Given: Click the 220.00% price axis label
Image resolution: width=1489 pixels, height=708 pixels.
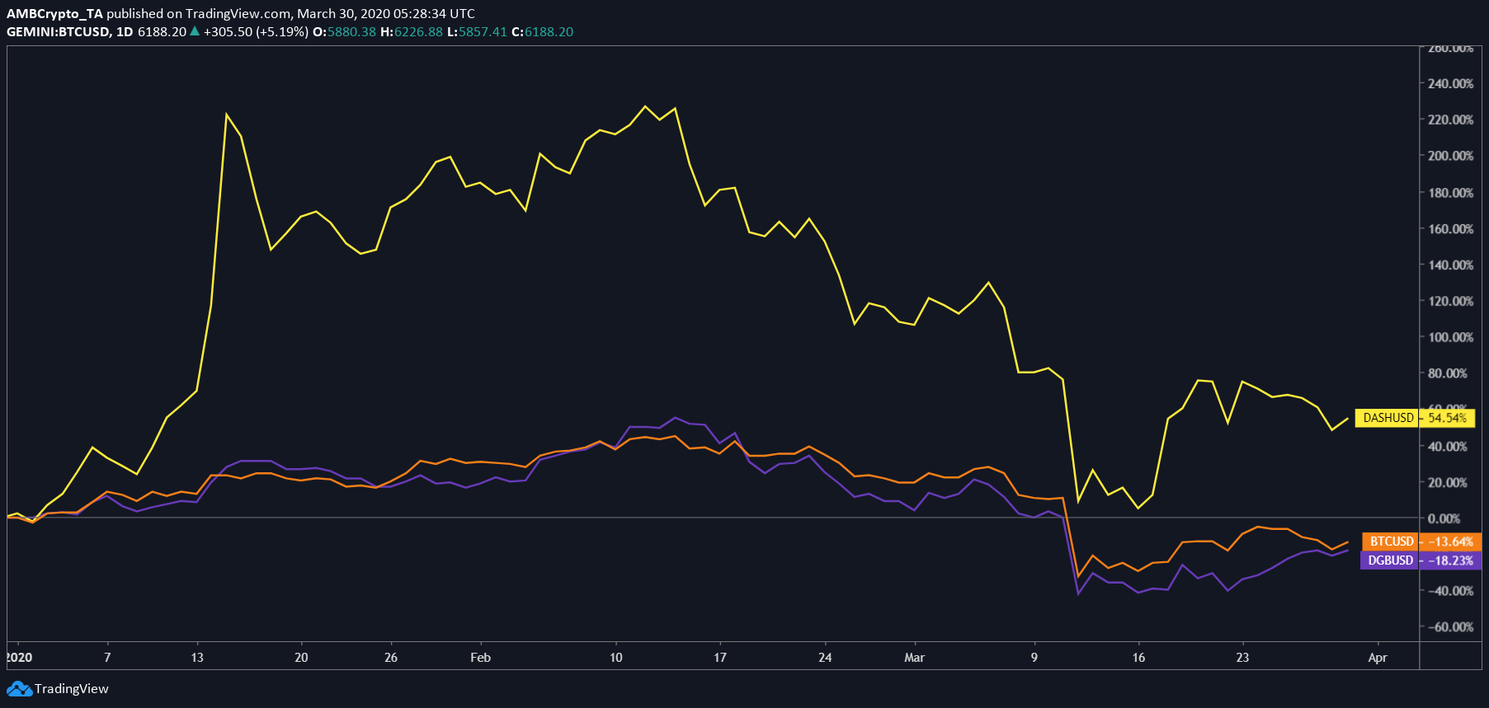Looking at the screenshot, I should point(1451,120).
